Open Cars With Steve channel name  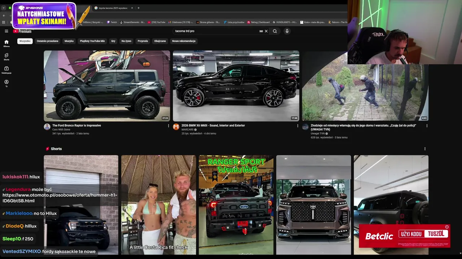point(61,129)
